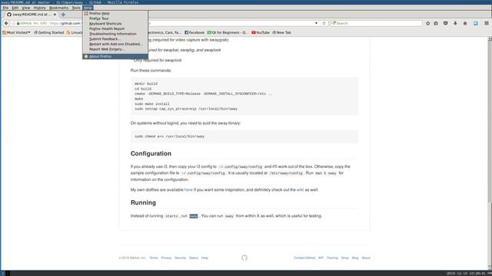Click the Firefox Help lifebuoy icon
Viewport: 492px width, 276px height.
[x=86, y=14]
